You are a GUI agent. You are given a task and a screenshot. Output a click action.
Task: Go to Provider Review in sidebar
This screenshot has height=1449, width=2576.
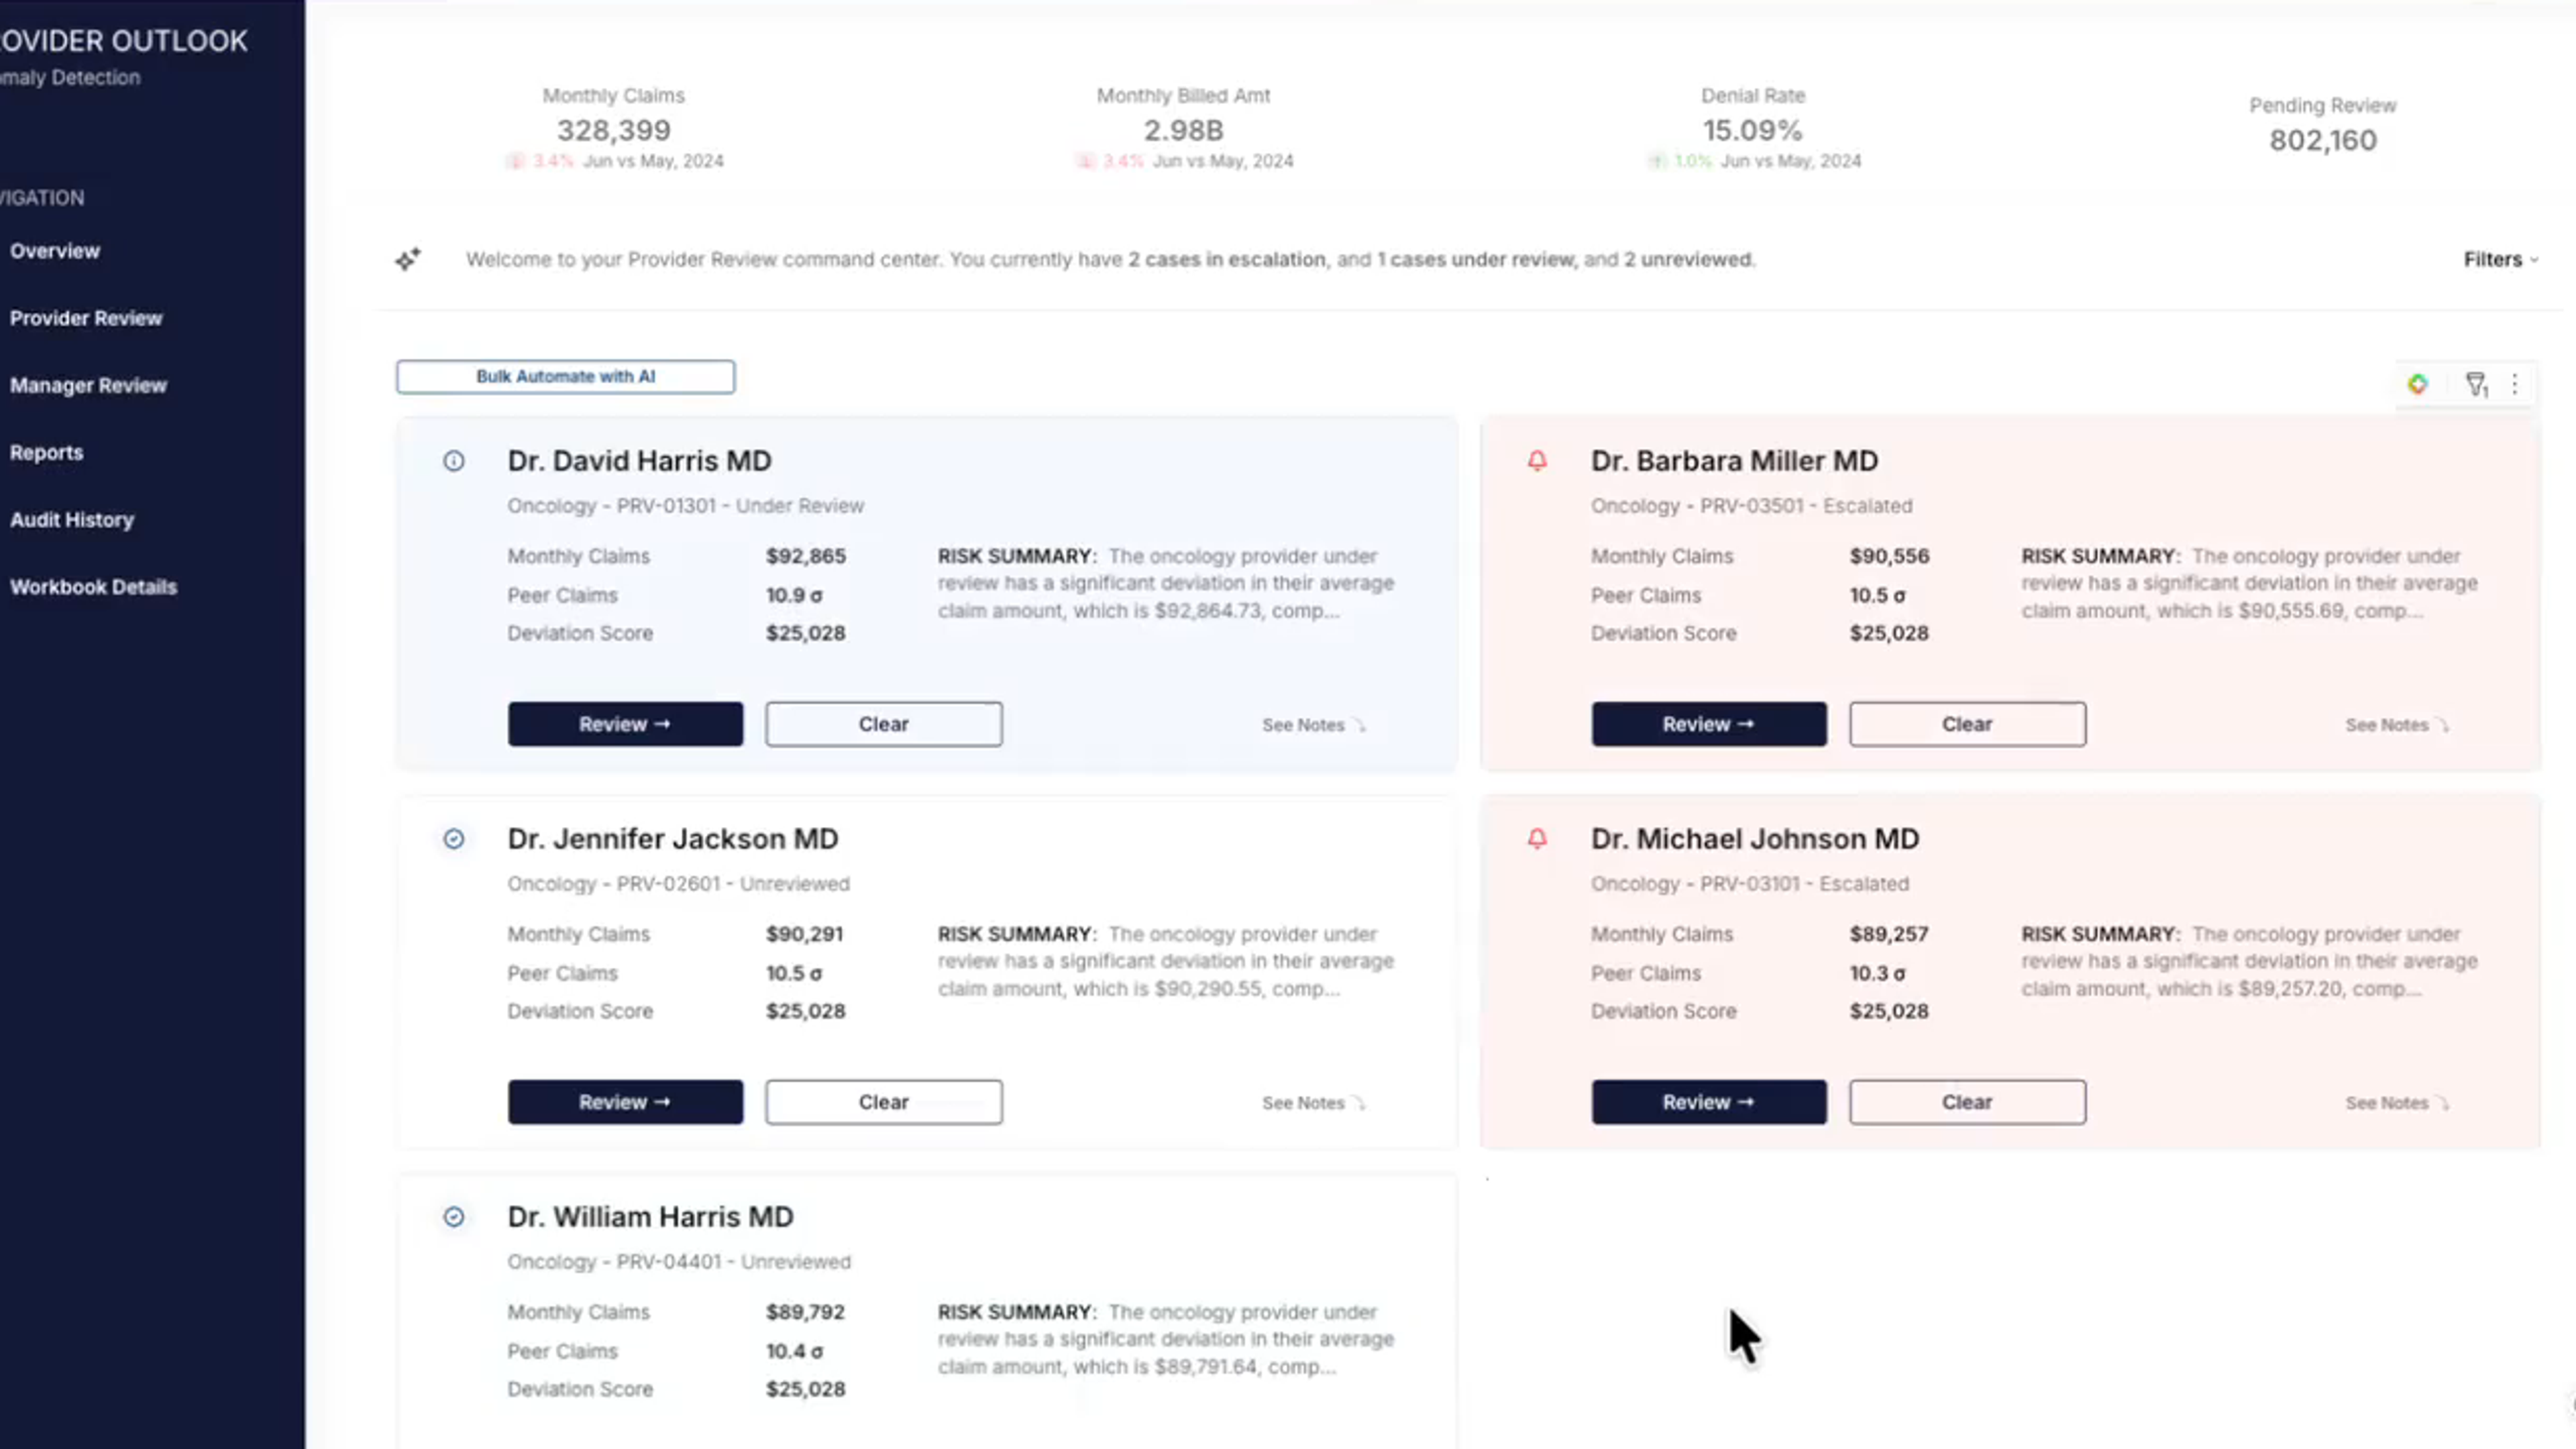tap(86, 318)
